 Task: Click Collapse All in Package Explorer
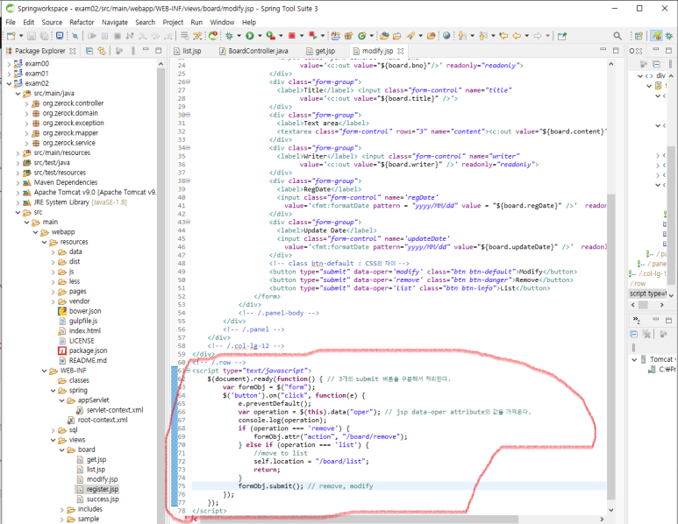[x=89, y=51]
